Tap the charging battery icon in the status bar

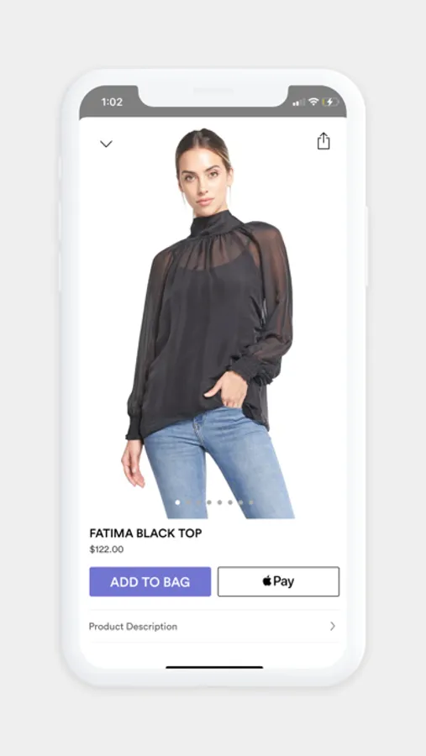coord(330,102)
